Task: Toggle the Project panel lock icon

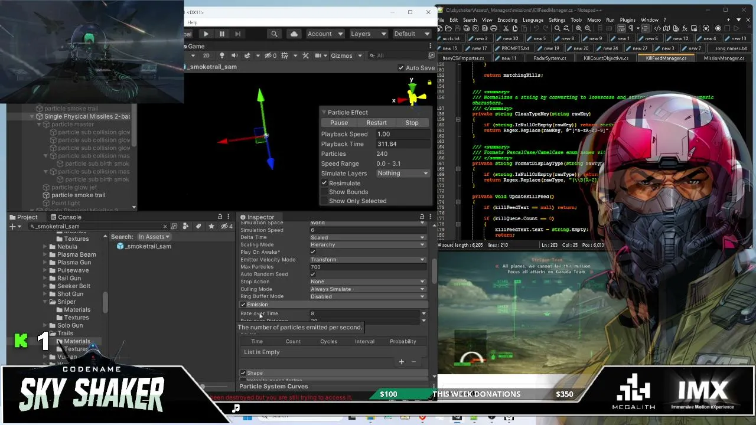Action: tap(220, 217)
